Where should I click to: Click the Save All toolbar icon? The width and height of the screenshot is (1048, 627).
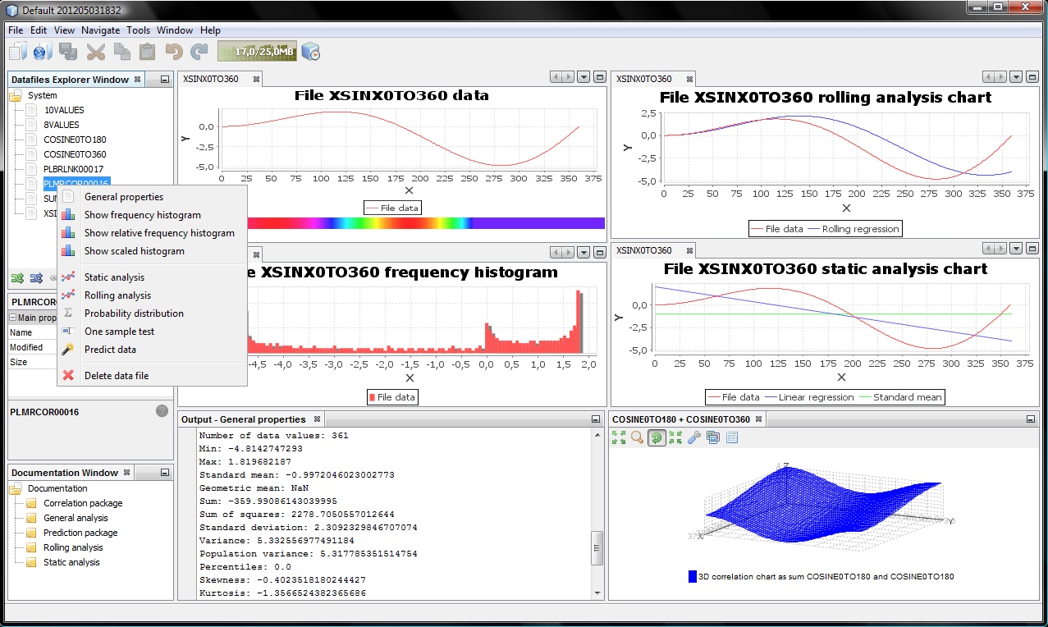(x=68, y=52)
